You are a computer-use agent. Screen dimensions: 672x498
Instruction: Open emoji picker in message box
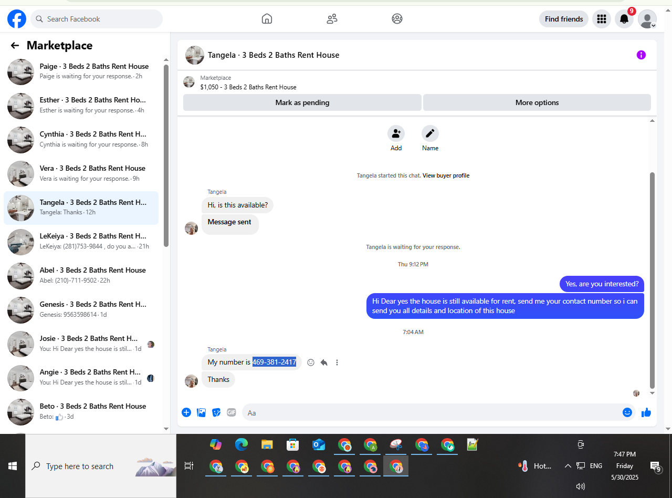pyautogui.click(x=627, y=412)
